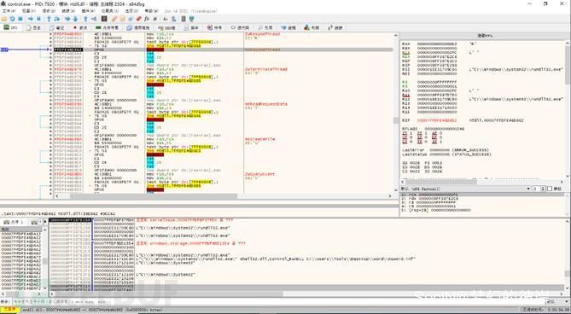
Task: Select the ZwQueryEvent comment row
Action: (x=260, y=174)
